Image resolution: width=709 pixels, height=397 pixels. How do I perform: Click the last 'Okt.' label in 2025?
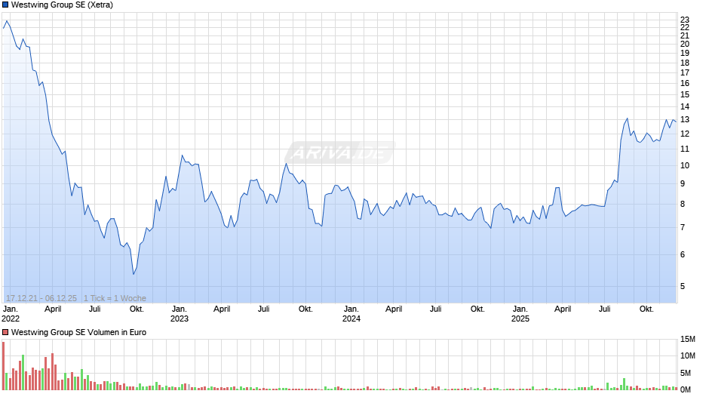pyautogui.click(x=646, y=309)
